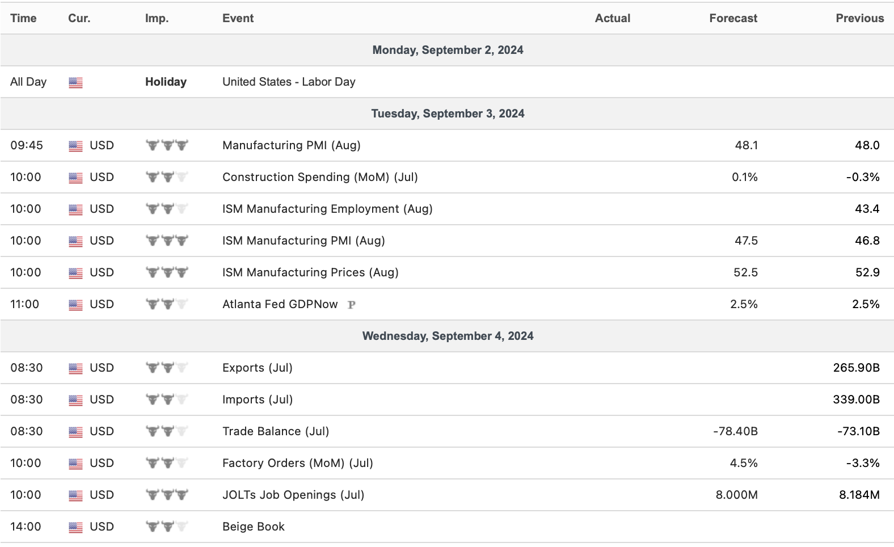Click importance bulls for Trade Balance (Jul)
The image size is (894, 547).
click(167, 431)
